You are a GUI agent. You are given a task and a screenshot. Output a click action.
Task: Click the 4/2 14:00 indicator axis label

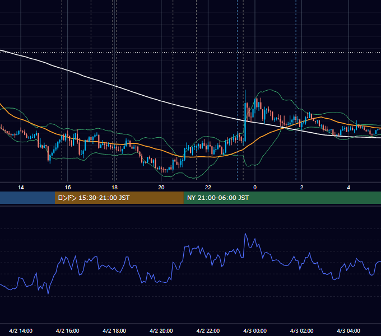pos(21,330)
